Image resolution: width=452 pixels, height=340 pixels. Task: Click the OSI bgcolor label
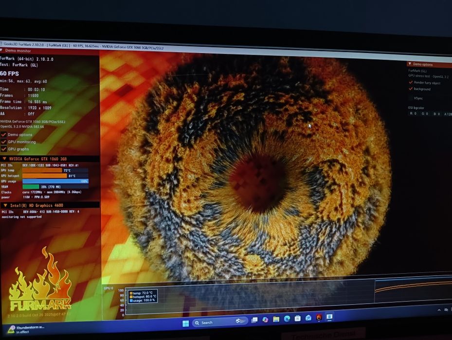click(416, 108)
